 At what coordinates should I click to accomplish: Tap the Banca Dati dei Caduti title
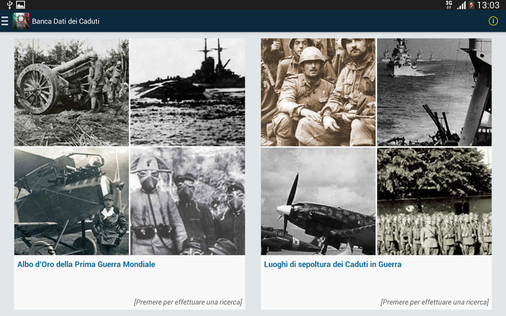point(66,21)
